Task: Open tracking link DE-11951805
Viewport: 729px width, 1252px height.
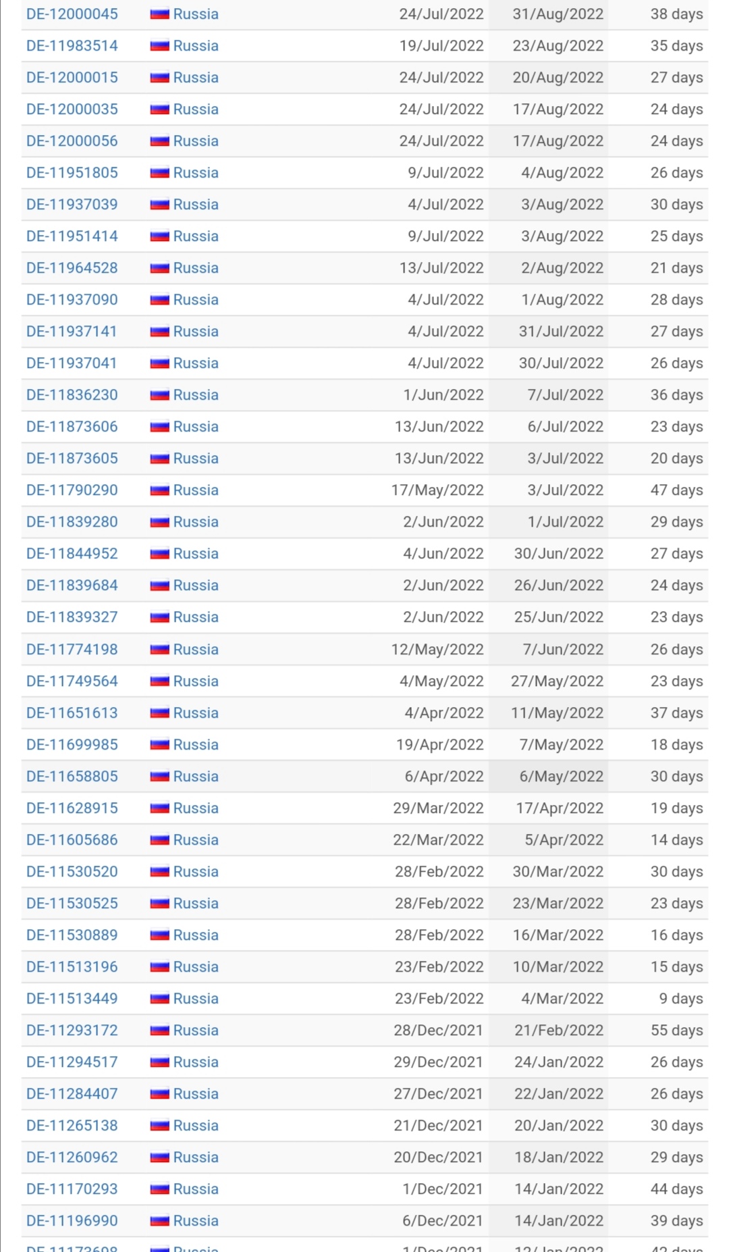Action: [72, 173]
